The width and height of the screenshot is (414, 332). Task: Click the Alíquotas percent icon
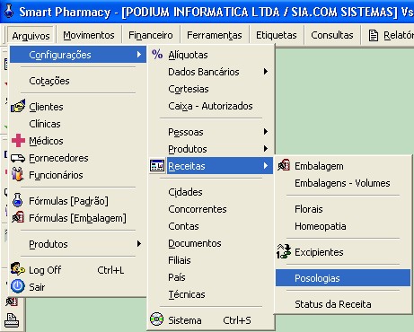point(157,55)
